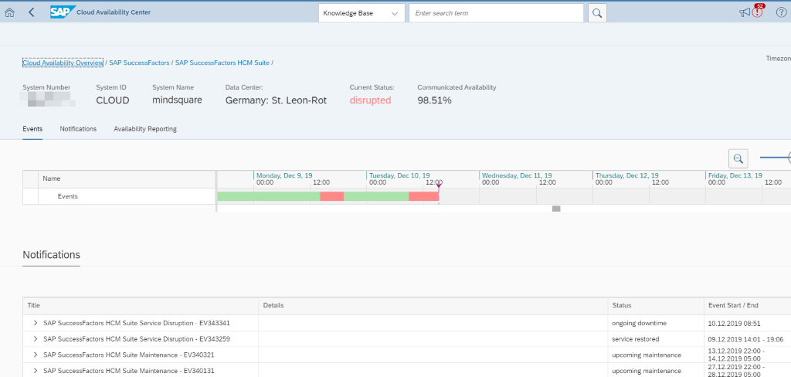
Task: Go to the Home icon in header
Action: pos(9,12)
